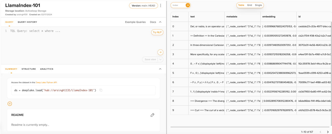Switch to the QUERY tab

pyautogui.click(x=9, y=22)
